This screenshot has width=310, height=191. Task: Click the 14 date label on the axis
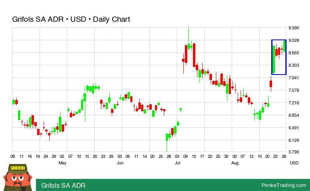(145, 156)
